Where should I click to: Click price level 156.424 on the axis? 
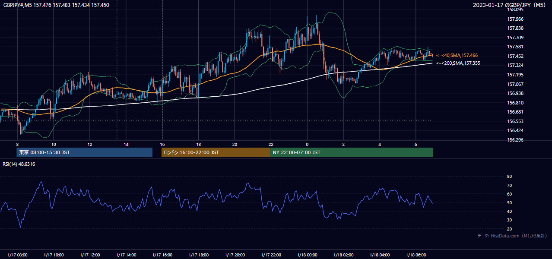coord(515,130)
